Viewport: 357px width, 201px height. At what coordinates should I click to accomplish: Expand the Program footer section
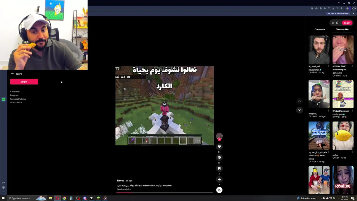[x=14, y=95]
